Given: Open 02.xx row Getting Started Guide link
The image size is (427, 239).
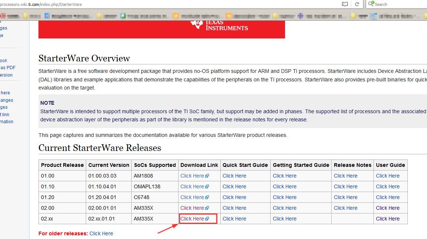Looking at the screenshot, I should [x=285, y=219].
